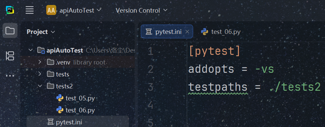Click the PyCharm logo icon
Screen dimensions: 325x127
pyautogui.click(x=10, y=10)
